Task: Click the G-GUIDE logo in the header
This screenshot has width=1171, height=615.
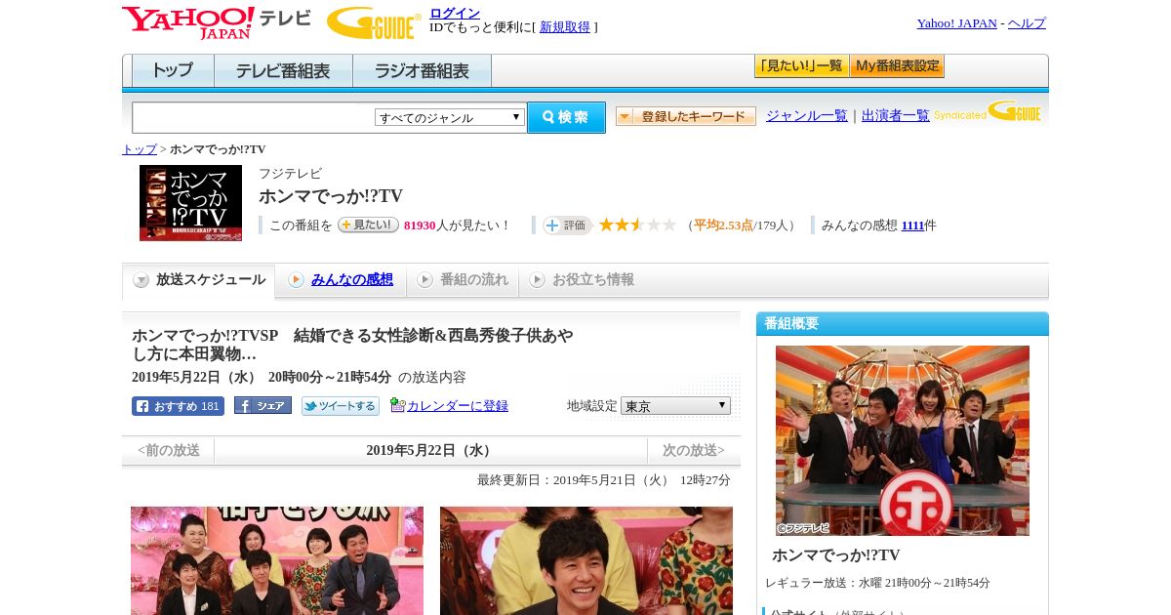Action: pyautogui.click(x=374, y=22)
